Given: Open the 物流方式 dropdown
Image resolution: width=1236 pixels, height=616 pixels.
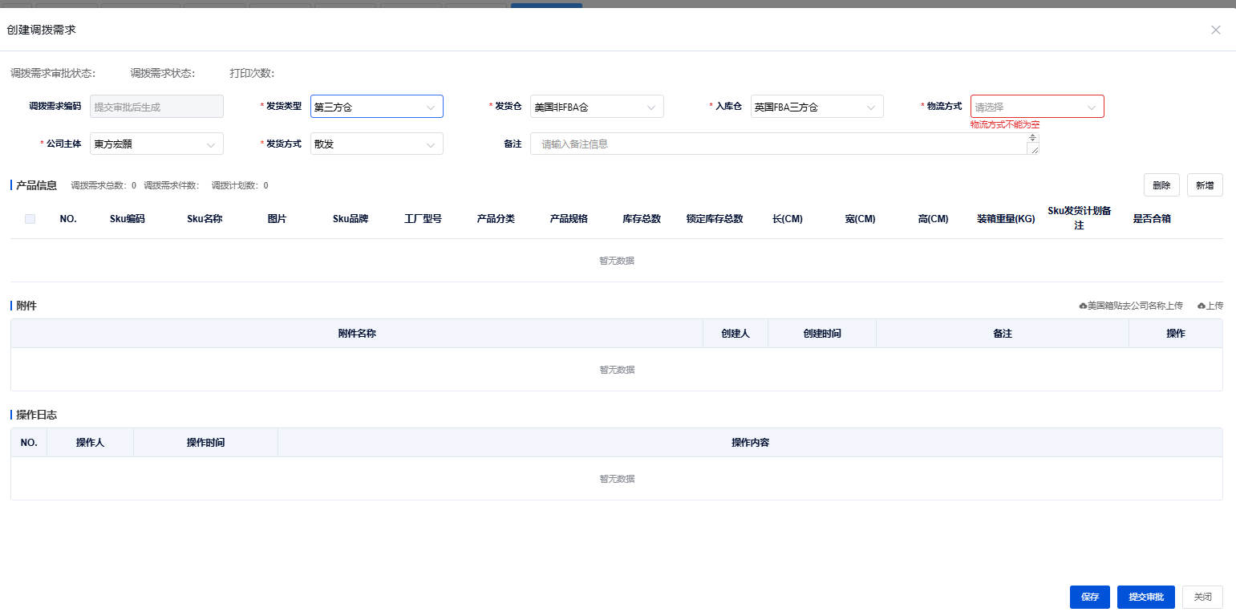Looking at the screenshot, I should (x=1037, y=106).
